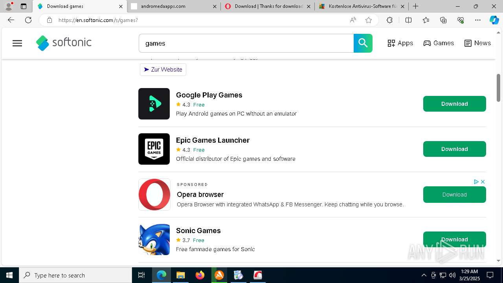Click the read aloud icon

coord(353,20)
